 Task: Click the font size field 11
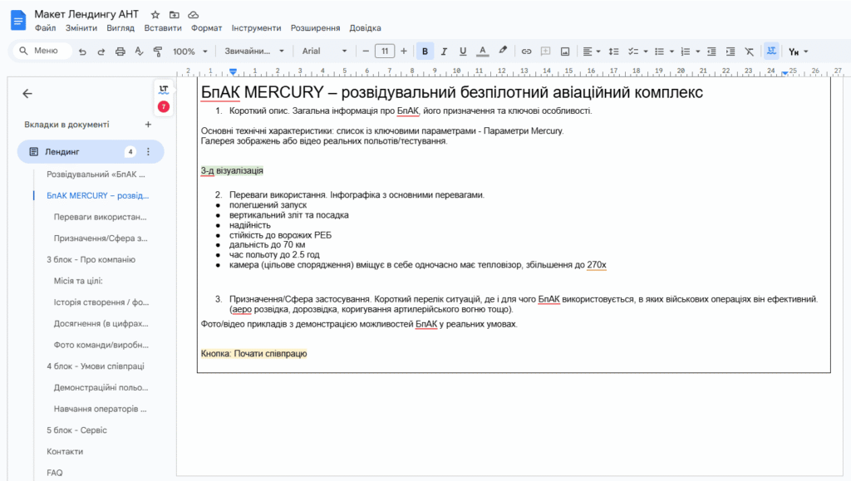point(385,52)
